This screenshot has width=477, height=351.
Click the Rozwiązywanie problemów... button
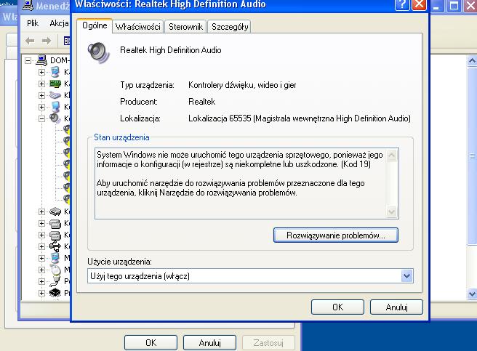point(336,235)
